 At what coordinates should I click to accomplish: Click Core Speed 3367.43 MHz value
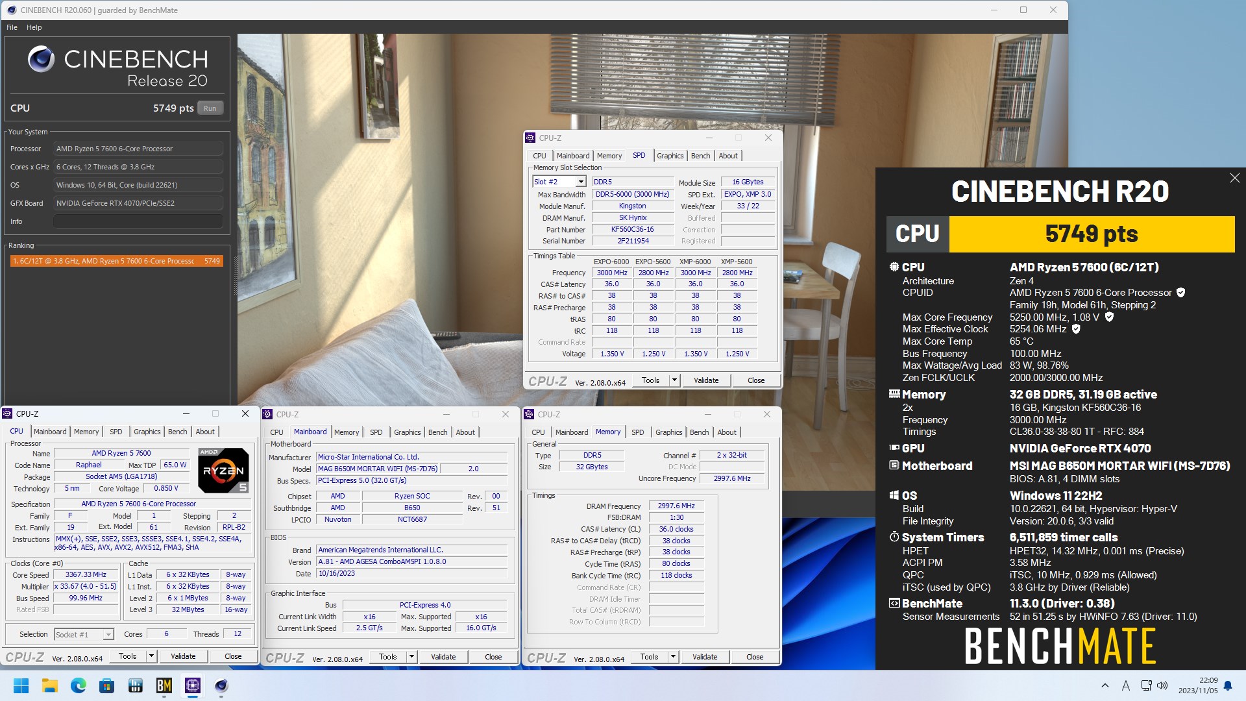tap(86, 574)
